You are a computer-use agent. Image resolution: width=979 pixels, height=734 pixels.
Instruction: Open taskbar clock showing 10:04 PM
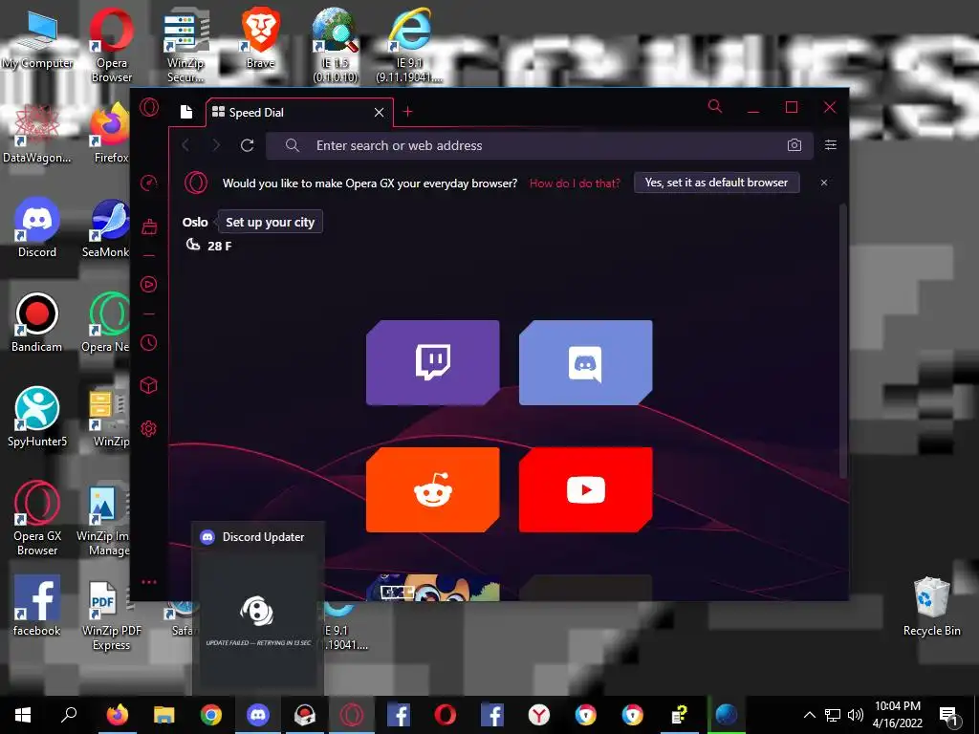click(x=897, y=715)
